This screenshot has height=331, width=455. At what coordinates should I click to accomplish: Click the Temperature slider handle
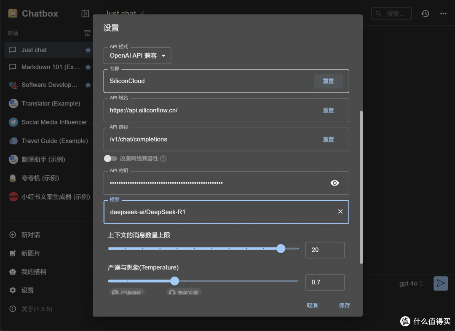pyautogui.click(x=174, y=281)
